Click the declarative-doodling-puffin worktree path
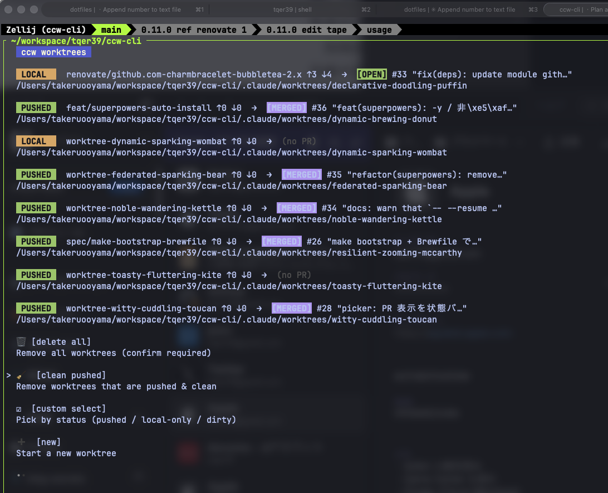608x493 pixels. click(242, 85)
